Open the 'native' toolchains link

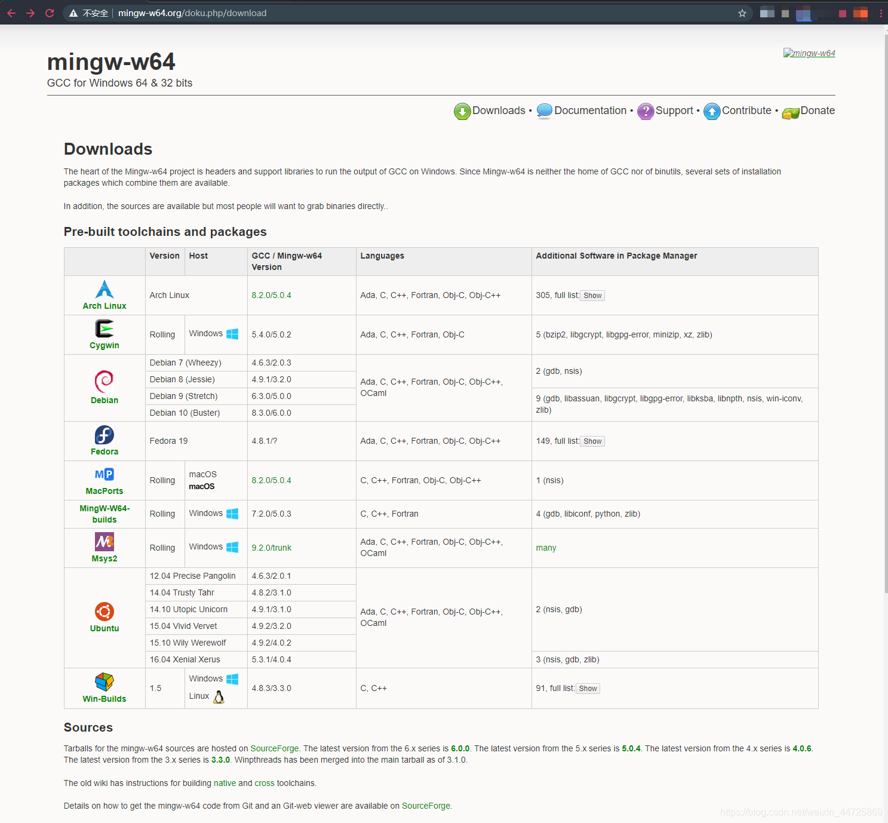point(225,783)
